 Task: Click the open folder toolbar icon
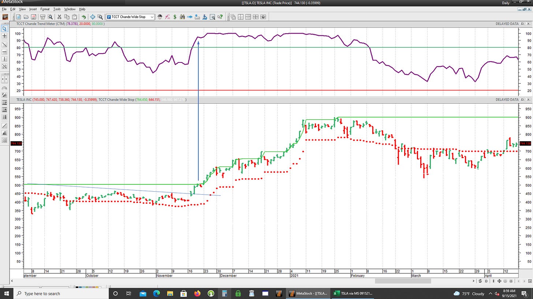[26, 17]
